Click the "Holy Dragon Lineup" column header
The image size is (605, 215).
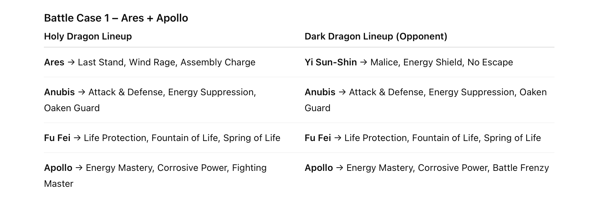88,36
